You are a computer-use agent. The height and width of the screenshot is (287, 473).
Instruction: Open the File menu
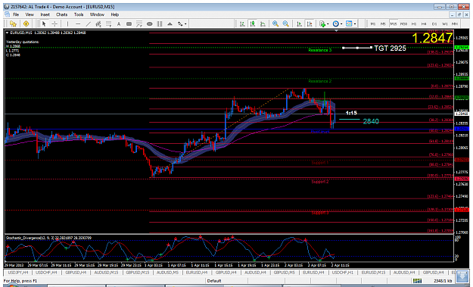(x=16, y=14)
